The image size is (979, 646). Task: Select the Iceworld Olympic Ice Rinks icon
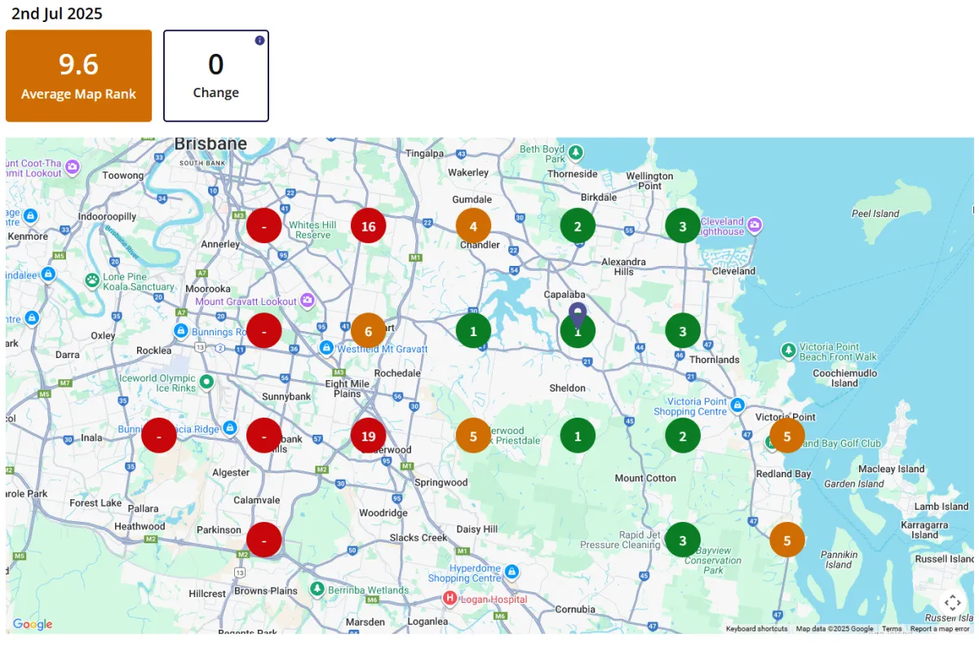coord(207,381)
